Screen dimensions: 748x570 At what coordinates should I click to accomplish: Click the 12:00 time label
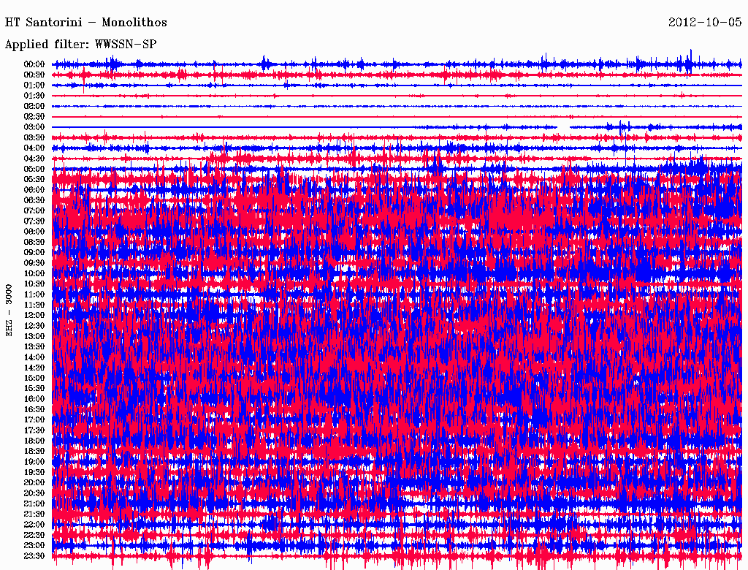point(34,316)
